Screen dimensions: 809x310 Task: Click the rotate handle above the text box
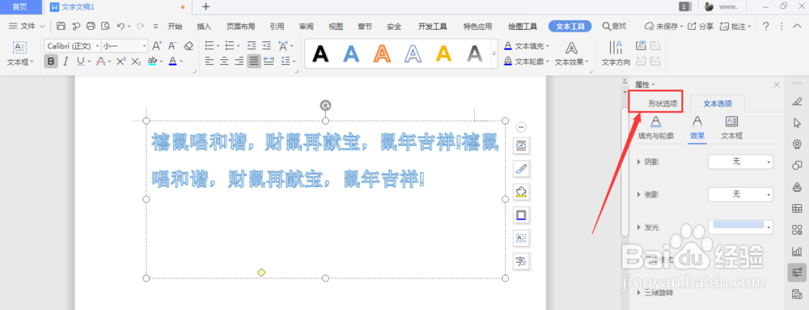[x=325, y=106]
